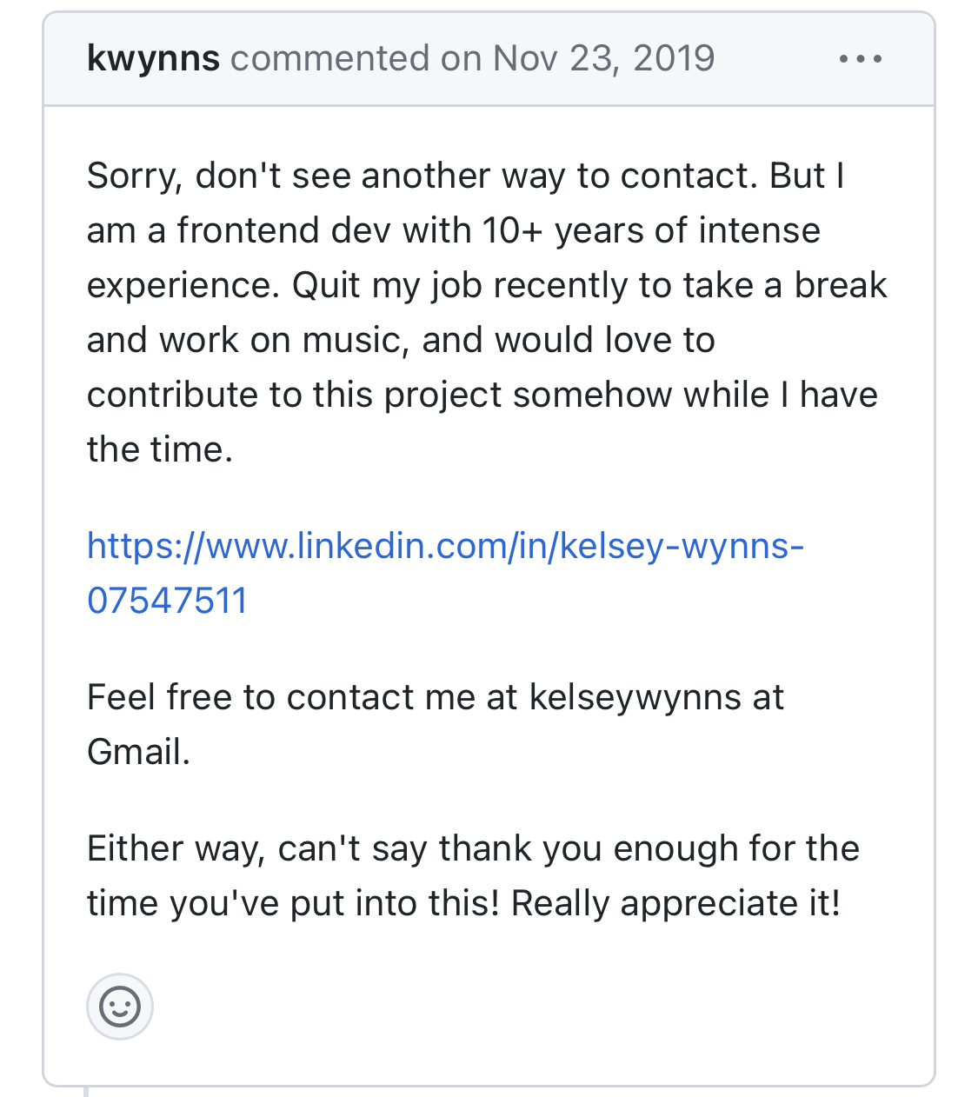Open the three-dot comment options menu

click(x=861, y=59)
